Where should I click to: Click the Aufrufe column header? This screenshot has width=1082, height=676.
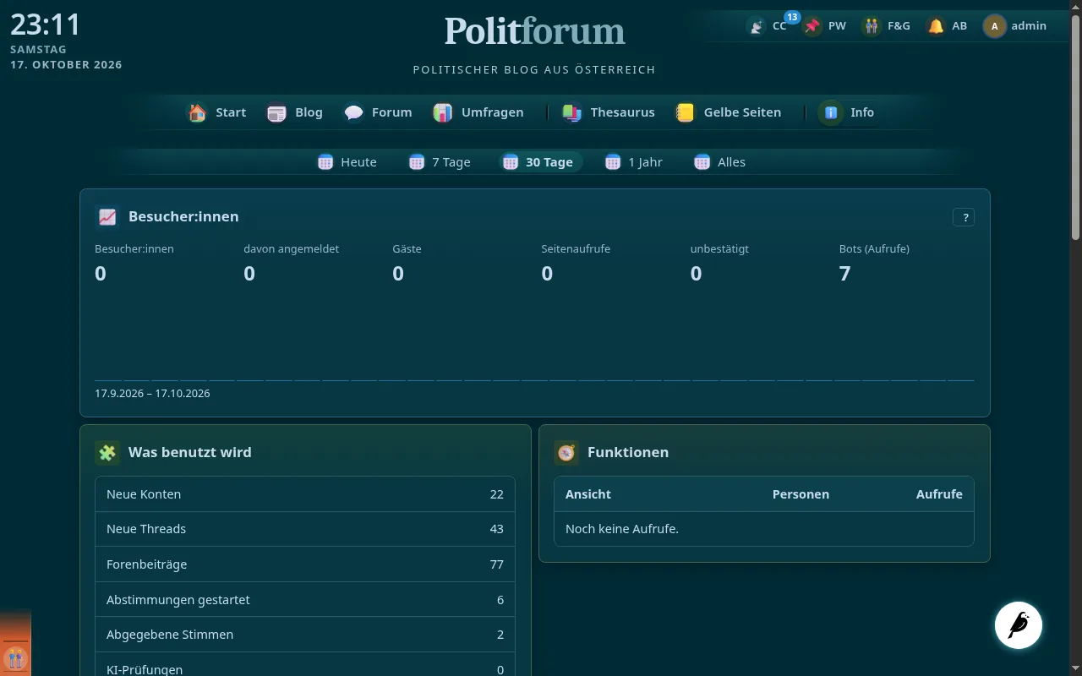click(939, 494)
